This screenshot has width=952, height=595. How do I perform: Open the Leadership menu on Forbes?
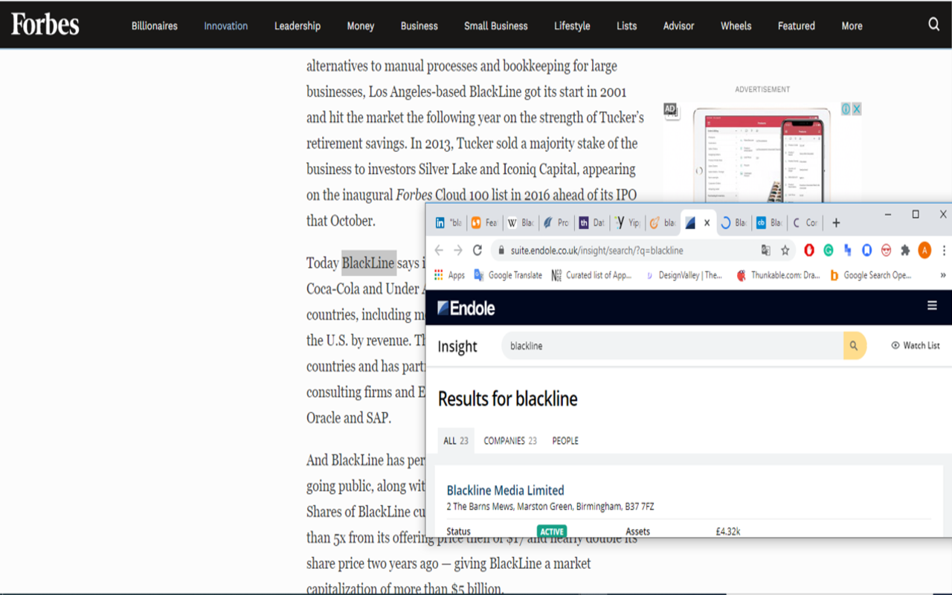tap(297, 25)
